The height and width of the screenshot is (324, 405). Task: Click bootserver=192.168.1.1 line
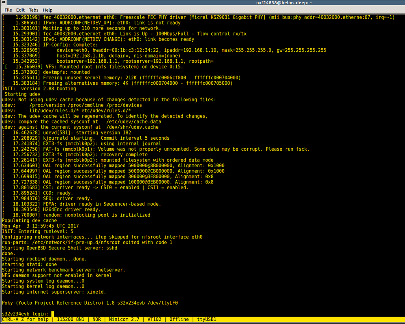coord(108,62)
